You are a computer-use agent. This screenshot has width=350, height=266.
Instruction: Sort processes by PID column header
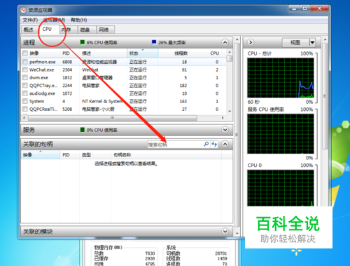point(69,53)
